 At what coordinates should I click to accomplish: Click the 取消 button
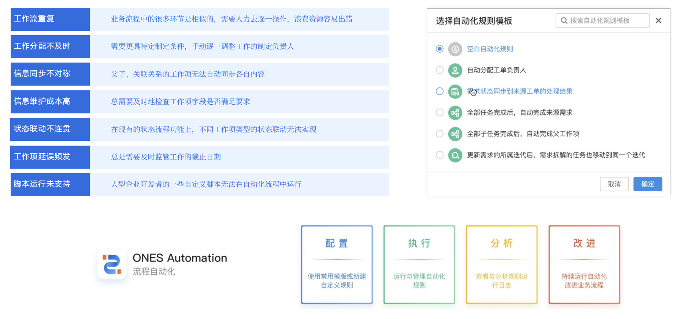(x=614, y=184)
